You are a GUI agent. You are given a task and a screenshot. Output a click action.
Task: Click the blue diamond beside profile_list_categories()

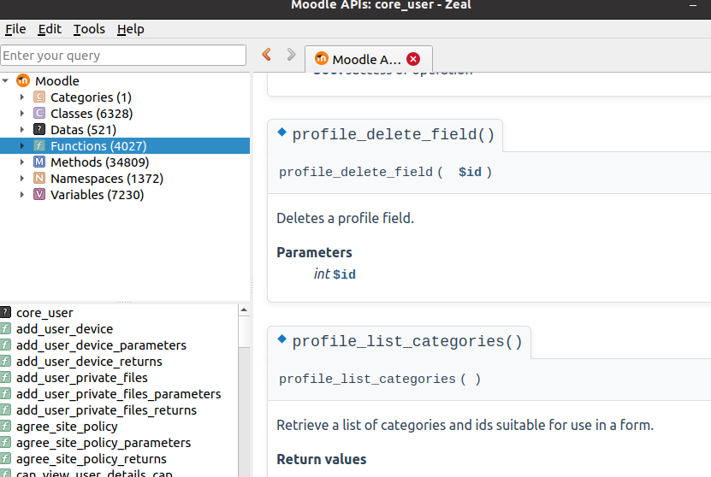(x=282, y=339)
